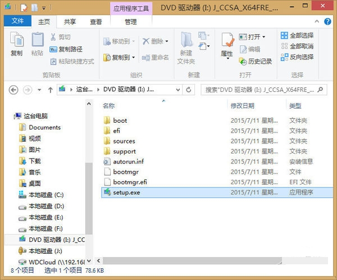Click the Forward navigation arrow

tap(28, 90)
